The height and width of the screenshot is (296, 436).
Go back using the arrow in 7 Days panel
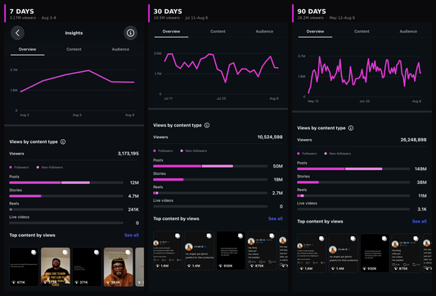(x=17, y=33)
